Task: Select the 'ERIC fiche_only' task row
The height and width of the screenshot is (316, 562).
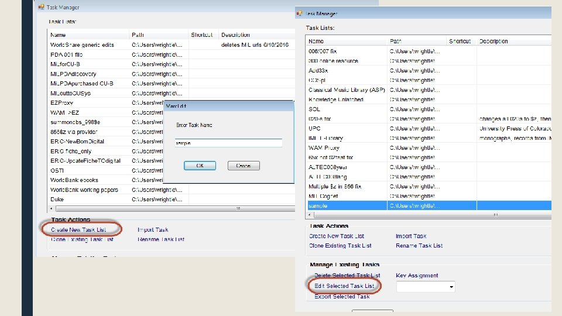Action: pyautogui.click(x=106, y=151)
